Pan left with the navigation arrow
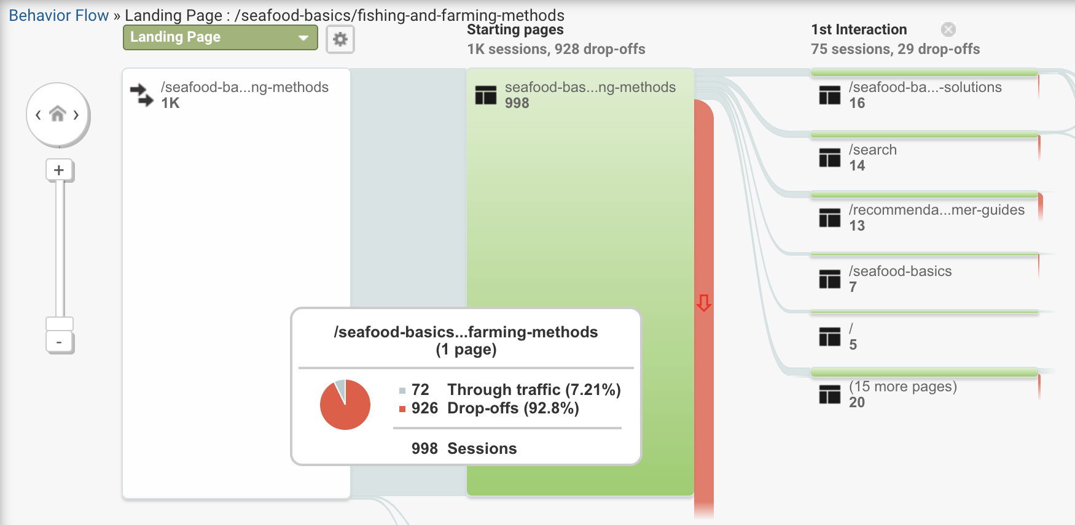 38,115
